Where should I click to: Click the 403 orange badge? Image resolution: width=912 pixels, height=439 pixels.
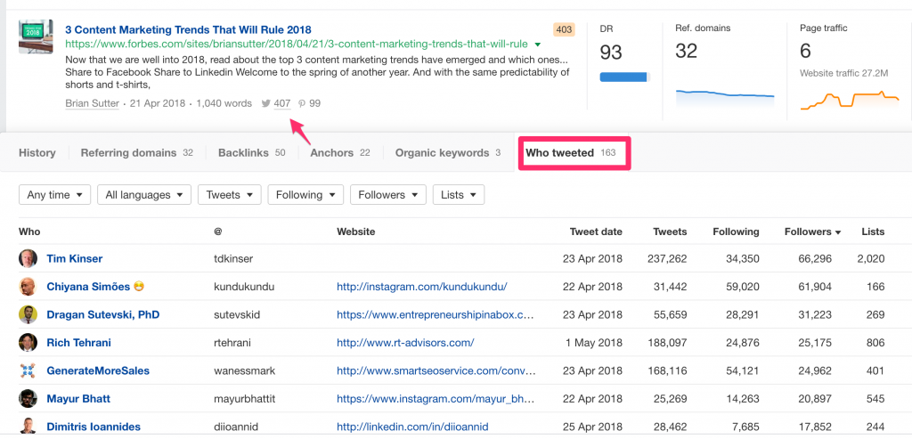[564, 29]
